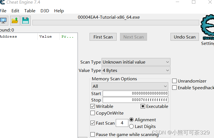214x138 pixels.
Task: Open the Table menu
Action: tap(30, 11)
